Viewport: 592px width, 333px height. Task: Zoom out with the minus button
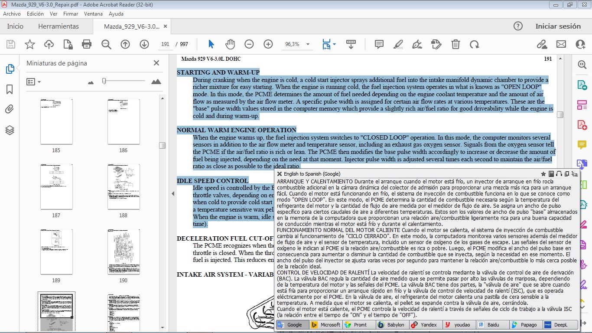pyautogui.click(x=249, y=44)
